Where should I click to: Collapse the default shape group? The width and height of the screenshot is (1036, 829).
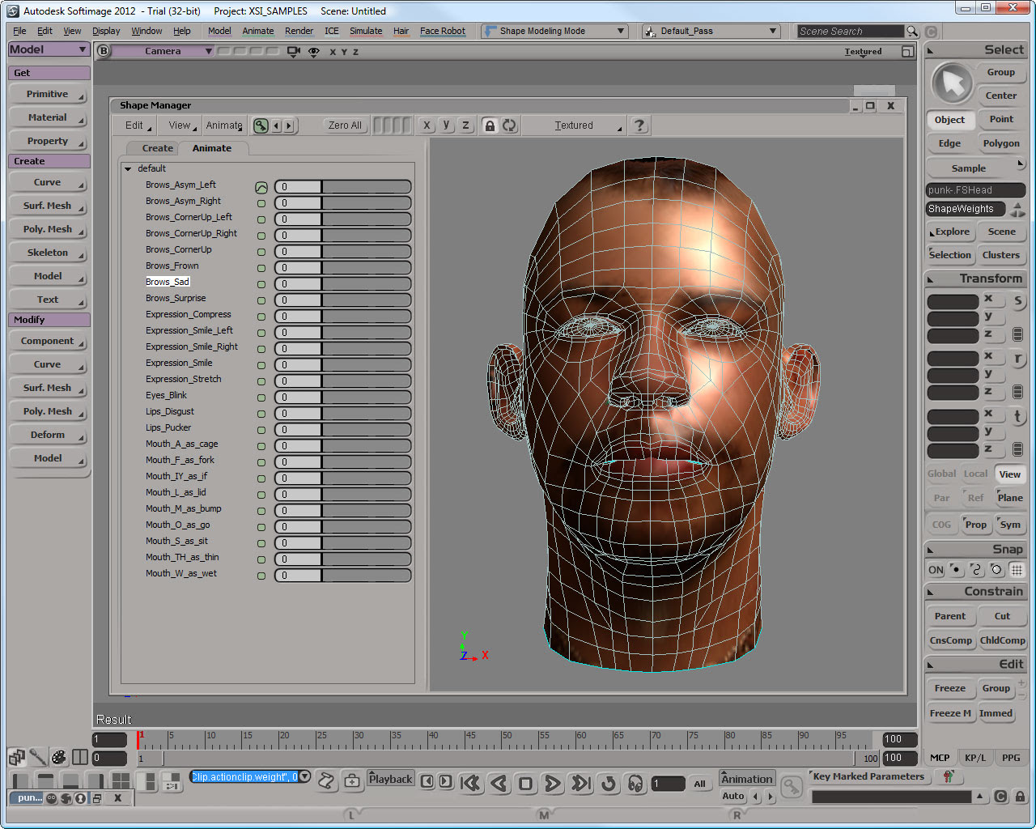coord(128,169)
